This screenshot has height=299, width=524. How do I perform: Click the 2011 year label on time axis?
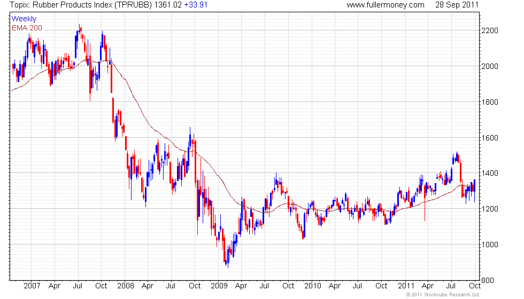[406, 286]
